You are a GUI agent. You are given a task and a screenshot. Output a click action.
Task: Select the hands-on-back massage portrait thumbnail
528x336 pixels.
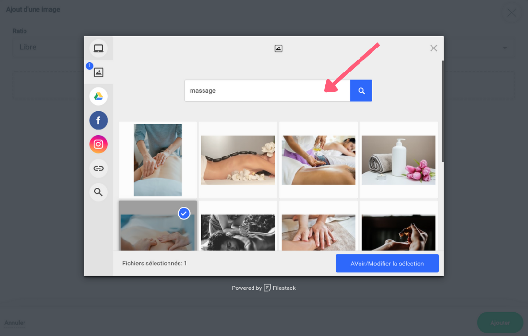point(157,160)
